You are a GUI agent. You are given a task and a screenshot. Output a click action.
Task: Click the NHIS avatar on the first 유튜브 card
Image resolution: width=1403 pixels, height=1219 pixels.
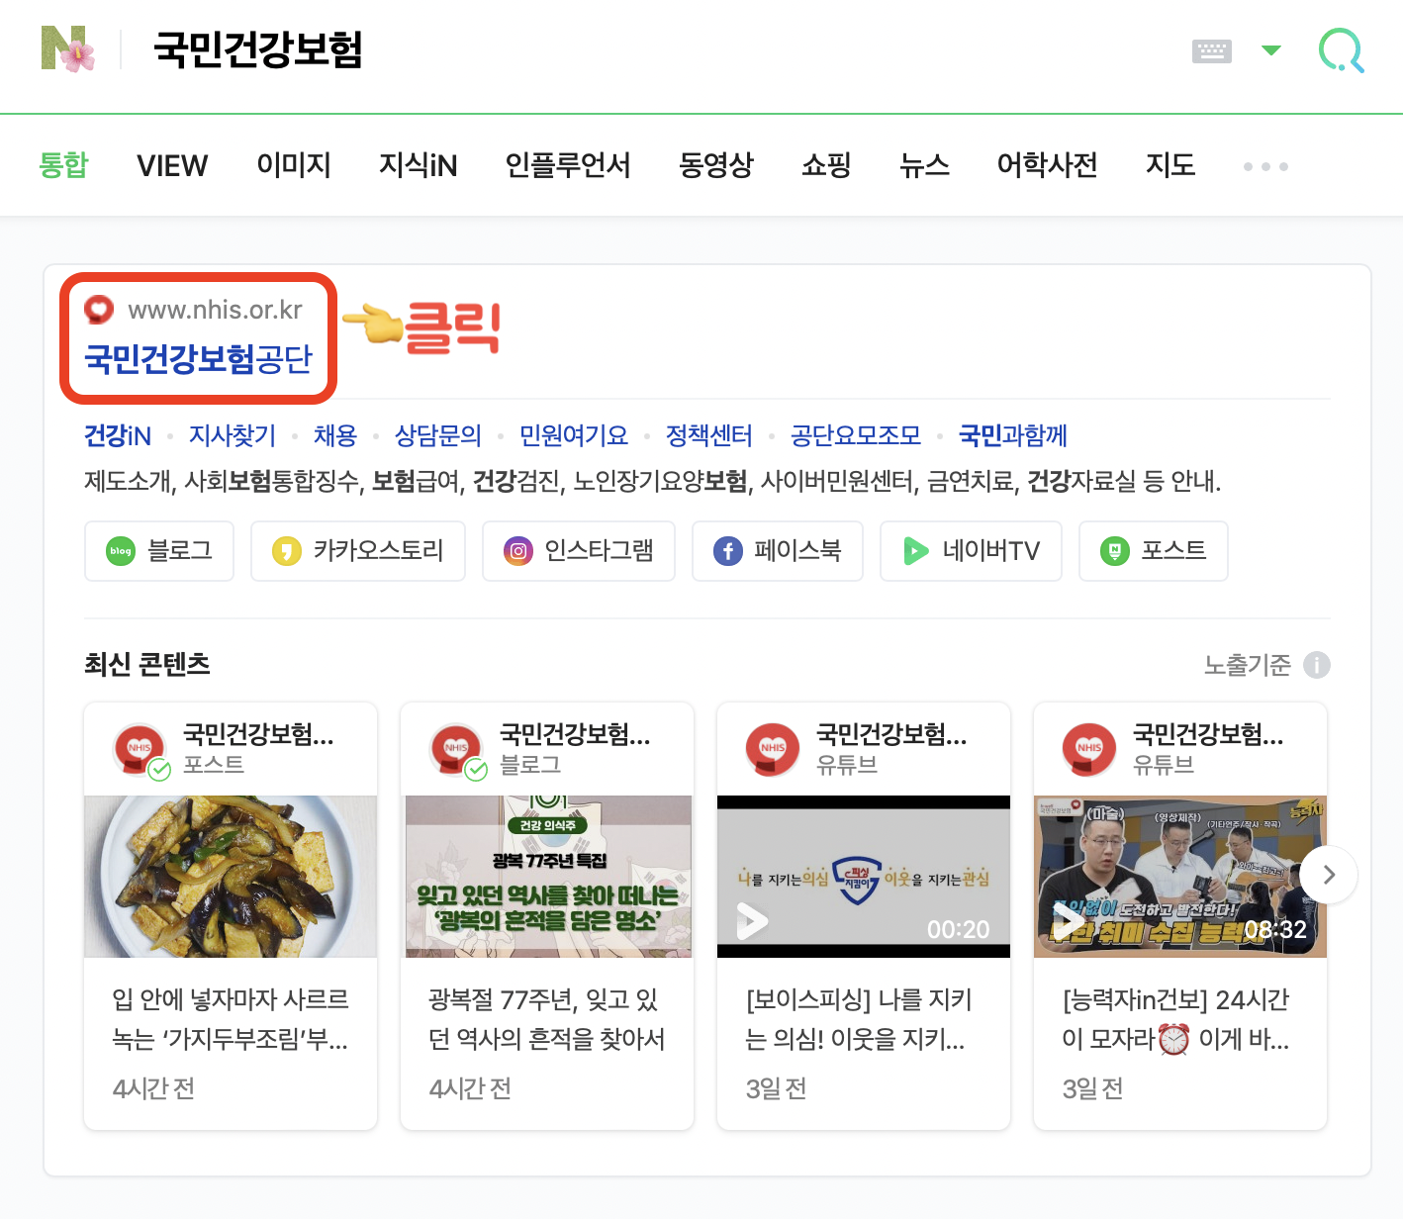pos(773,749)
